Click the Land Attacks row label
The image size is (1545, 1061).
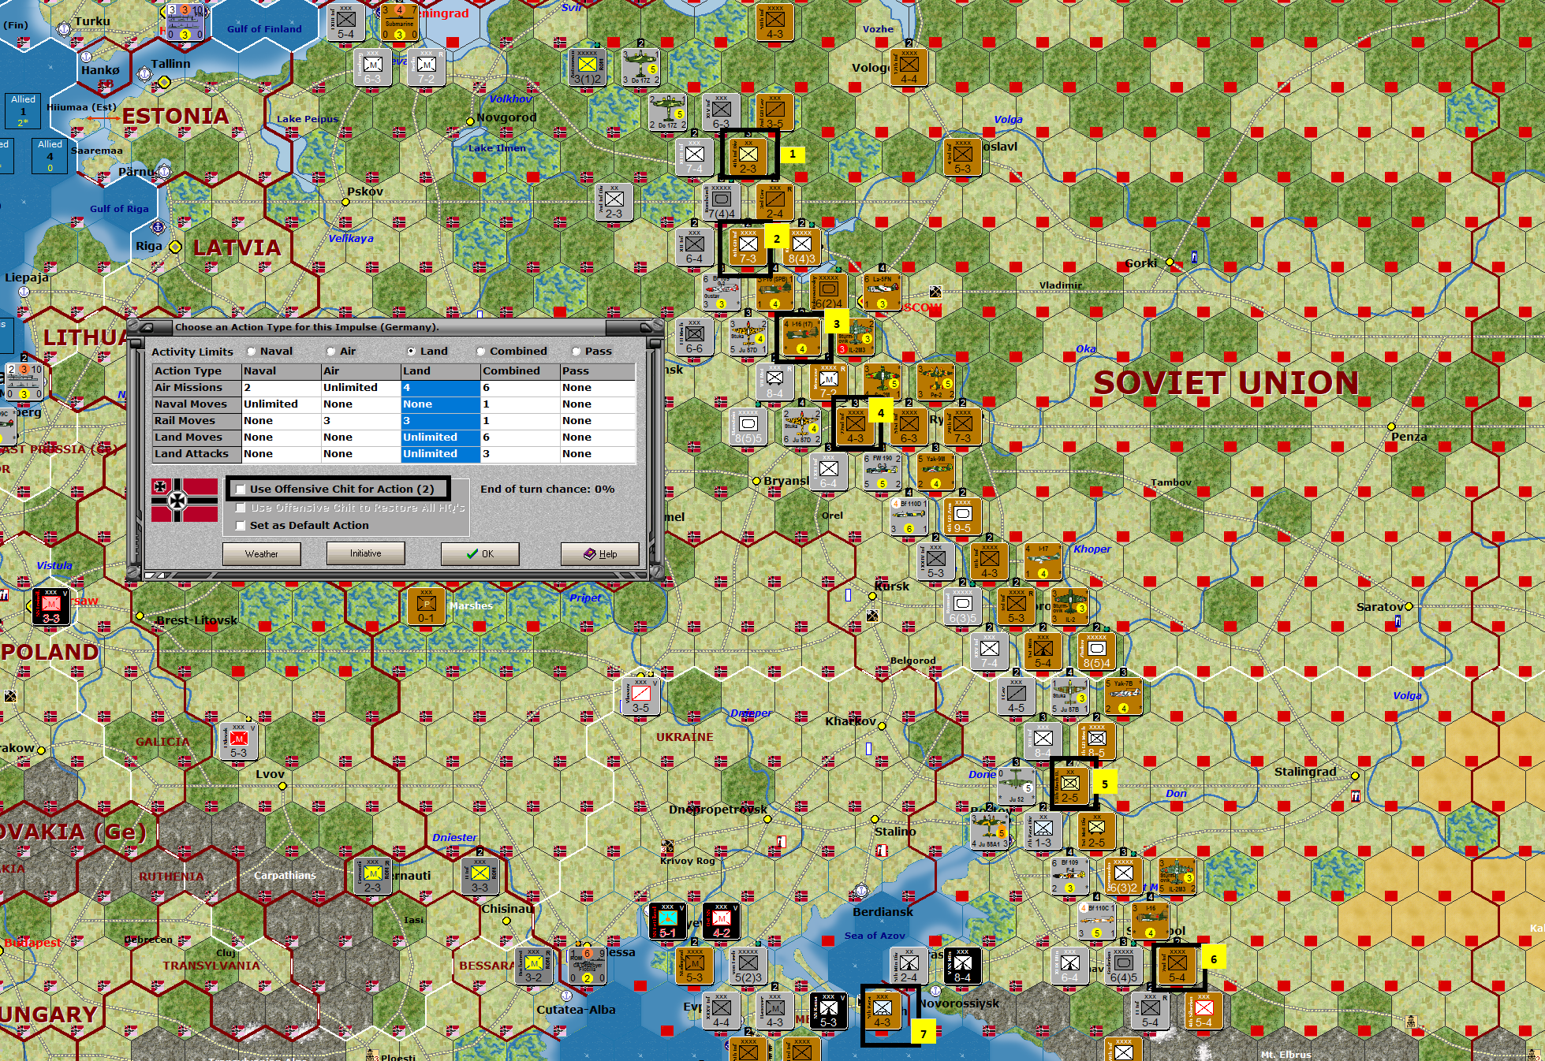[197, 453]
